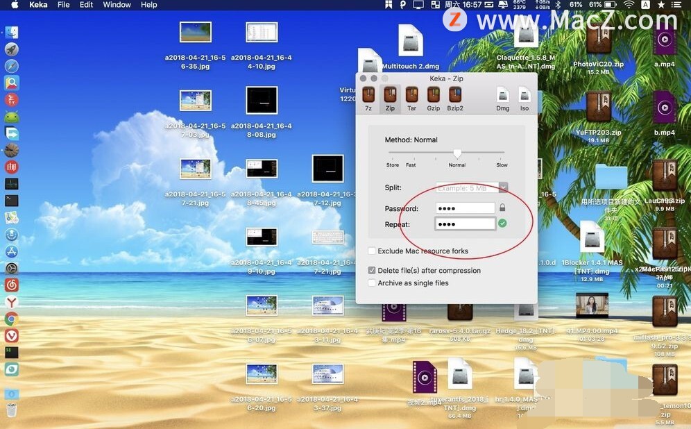Open Safari from the dock
The image size is (691, 429).
[x=12, y=66]
